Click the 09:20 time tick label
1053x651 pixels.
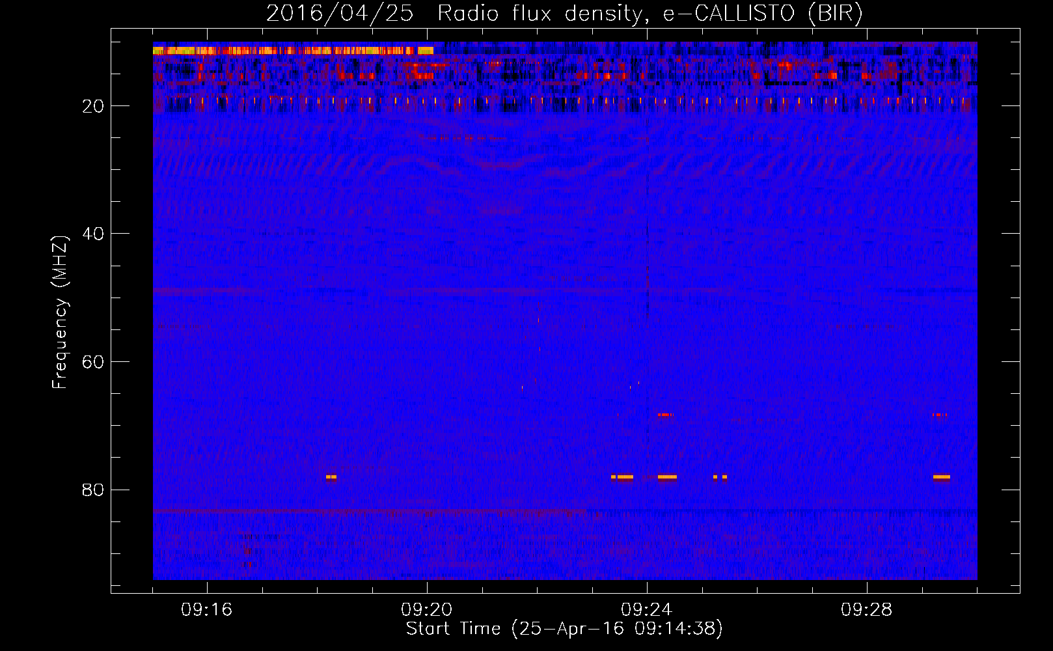427,610
